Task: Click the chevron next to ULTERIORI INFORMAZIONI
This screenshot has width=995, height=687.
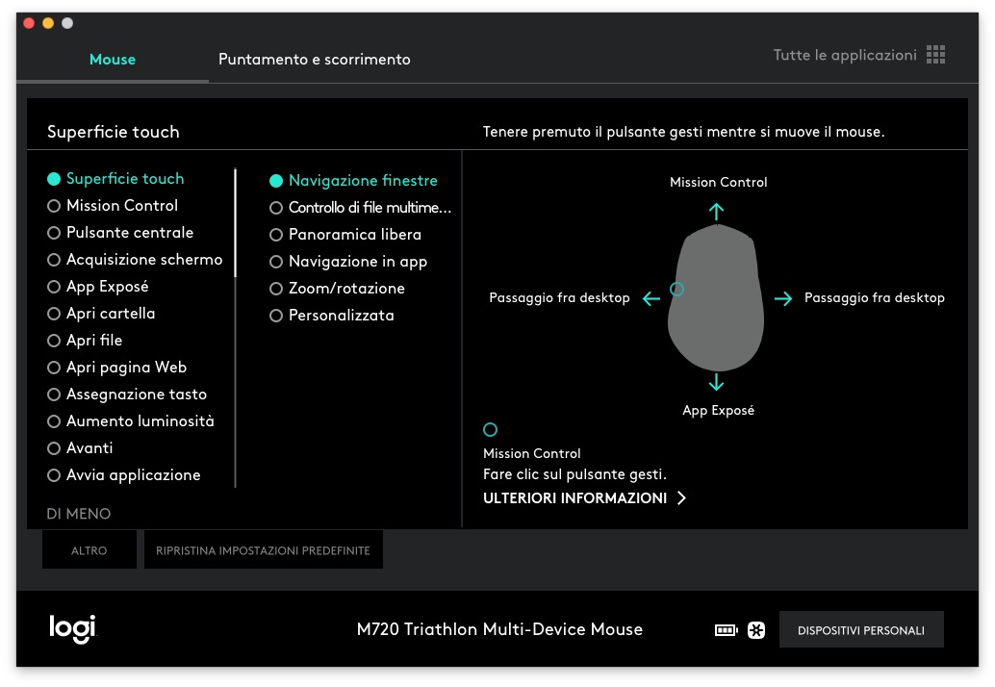Action: pos(681,498)
